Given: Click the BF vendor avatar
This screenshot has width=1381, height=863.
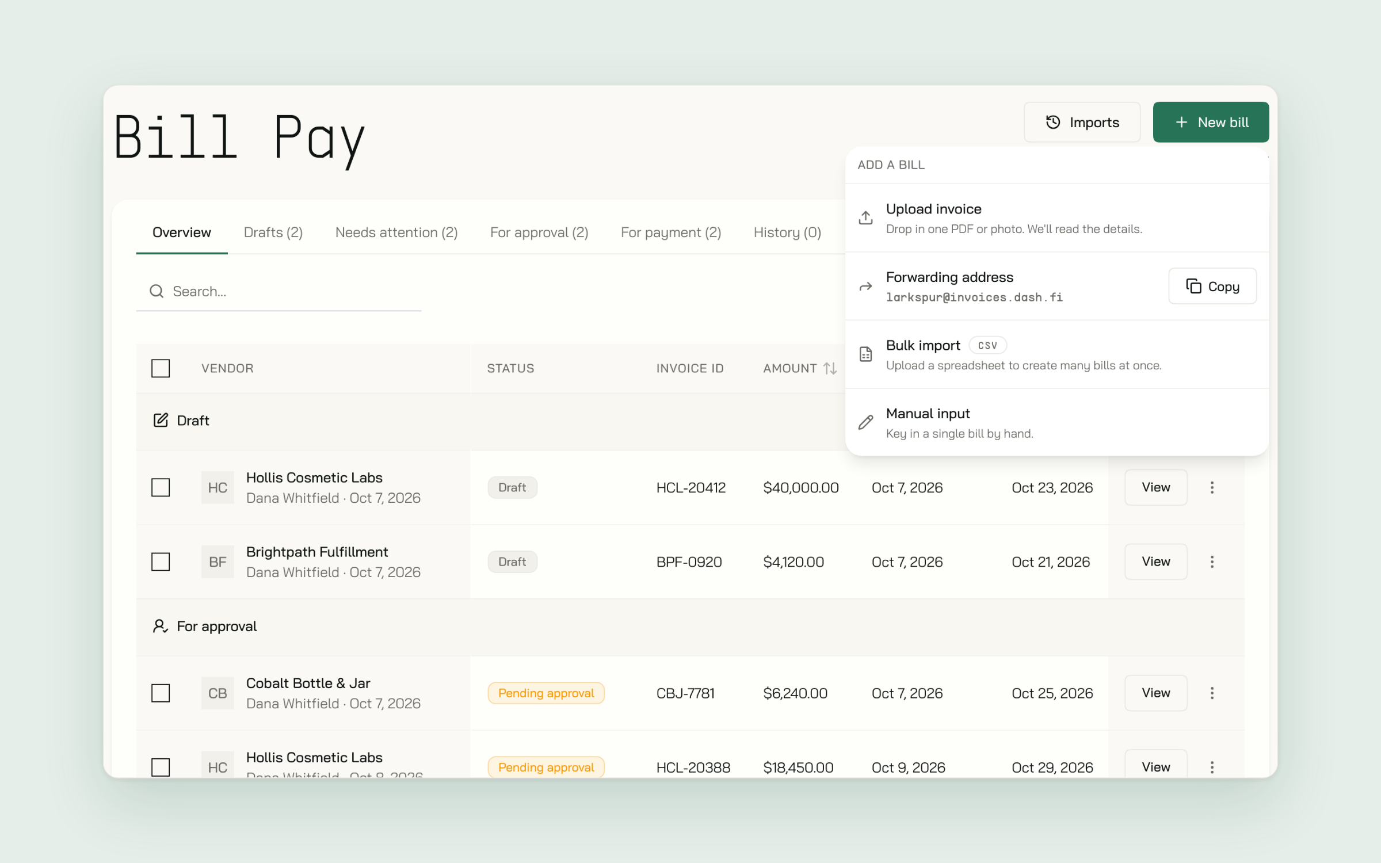Looking at the screenshot, I should click(218, 562).
